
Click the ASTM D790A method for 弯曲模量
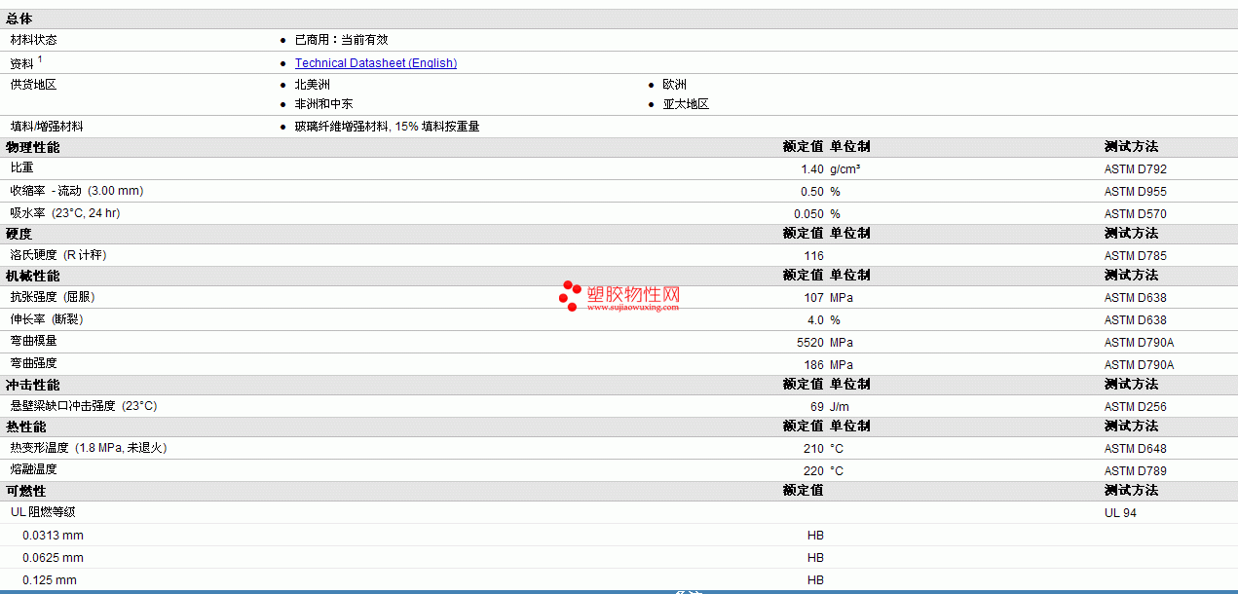point(1139,343)
